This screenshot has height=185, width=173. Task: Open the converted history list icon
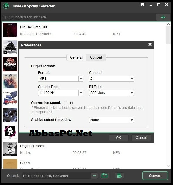(119, 176)
